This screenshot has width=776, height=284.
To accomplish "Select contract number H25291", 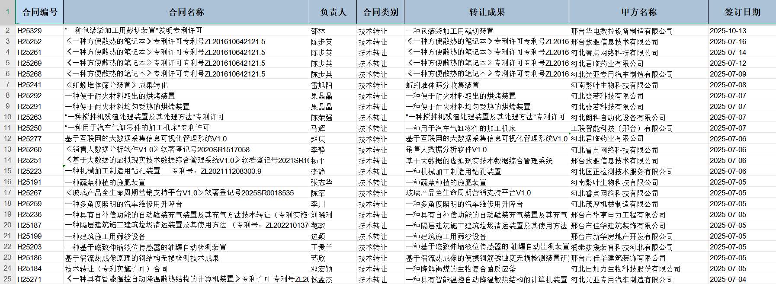I will coord(40,106).
